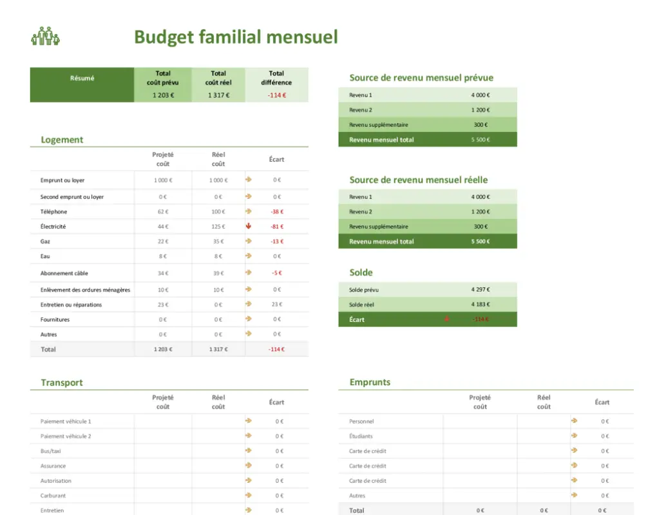Click the red down arrow in the Électricité row

click(x=248, y=226)
